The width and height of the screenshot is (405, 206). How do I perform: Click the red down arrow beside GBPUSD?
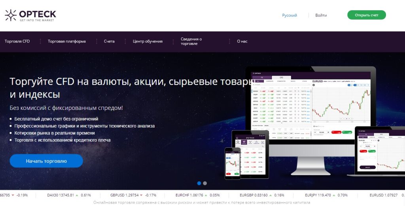click(142, 195)
